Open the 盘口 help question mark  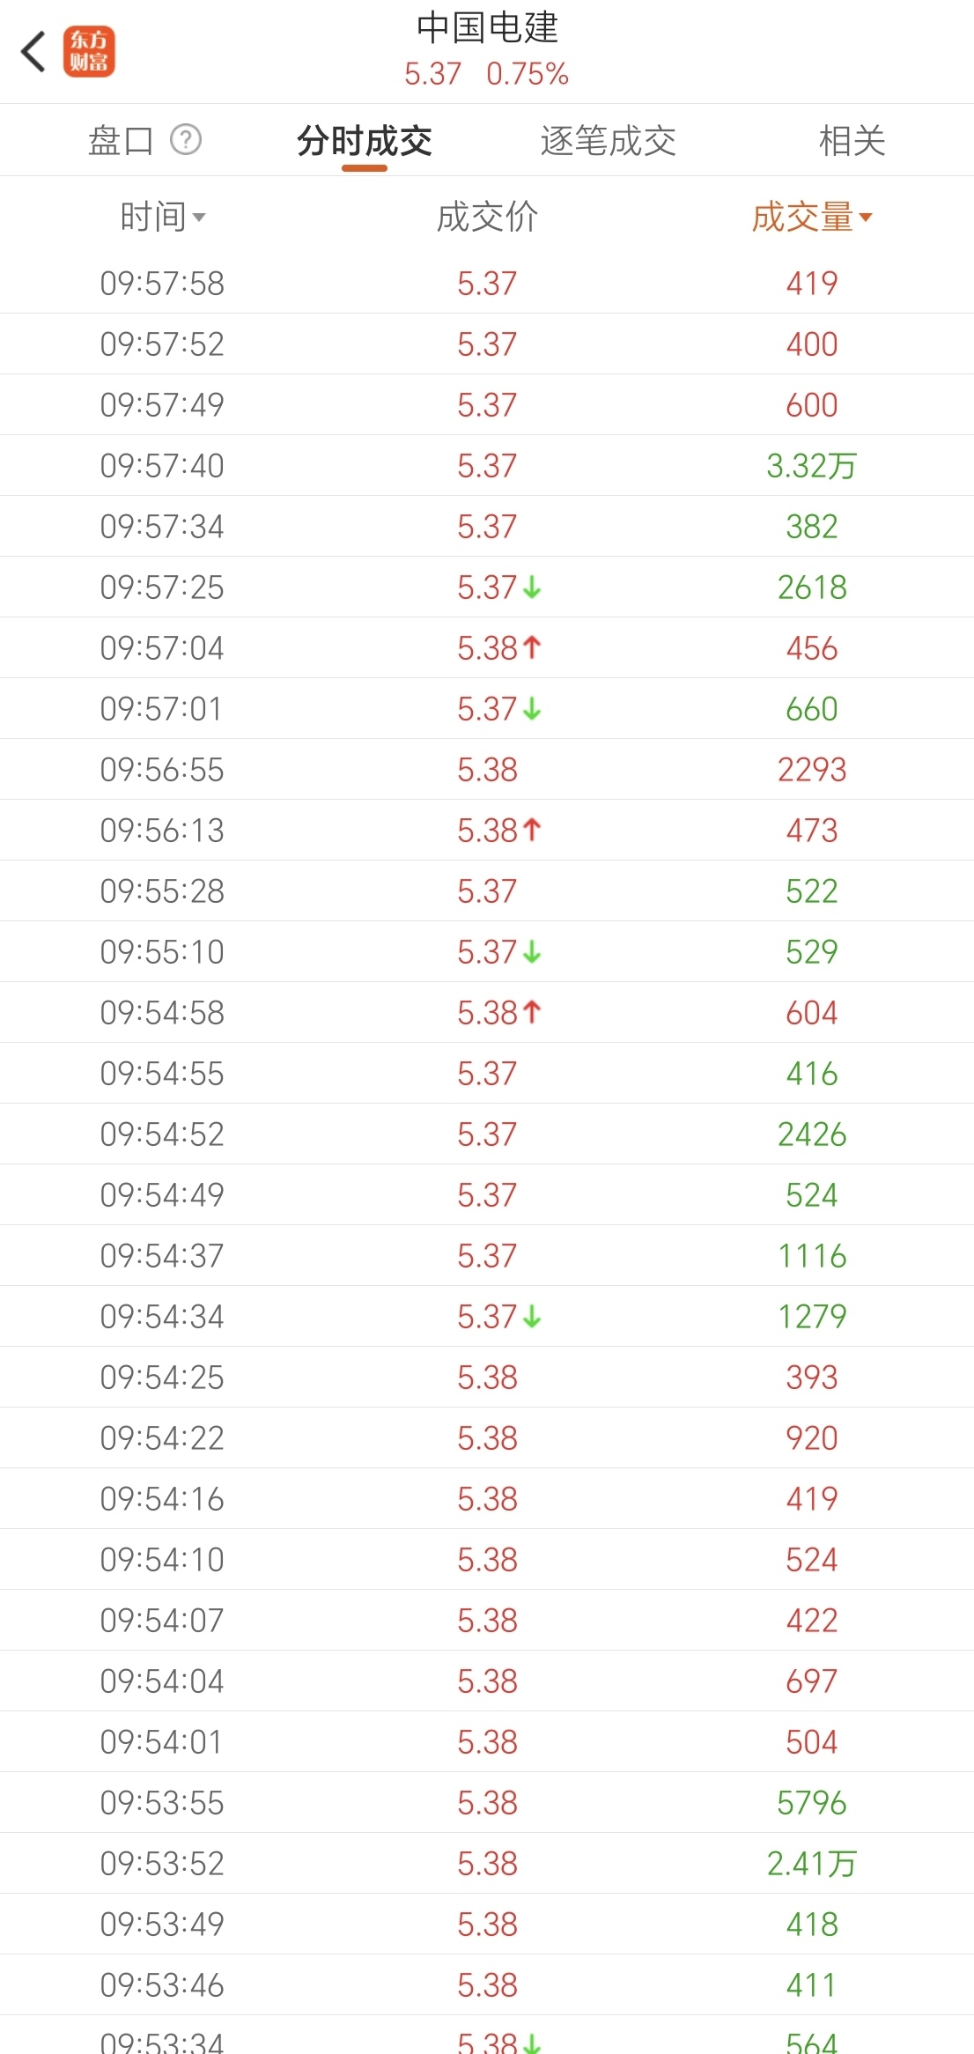(186, 139)
